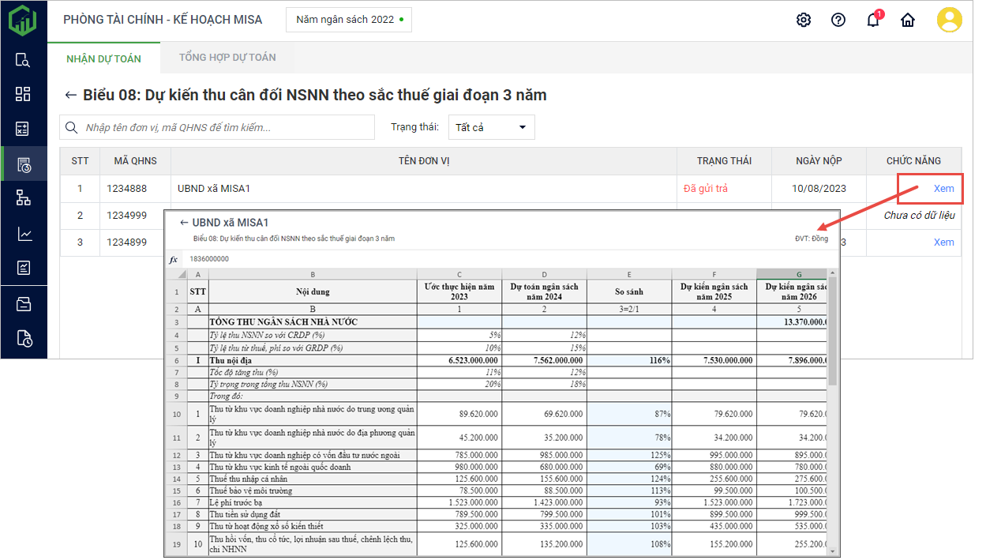Click 'Xem' link in the third row
This screenshot has width=1001, height=560.
coord(943,242)
